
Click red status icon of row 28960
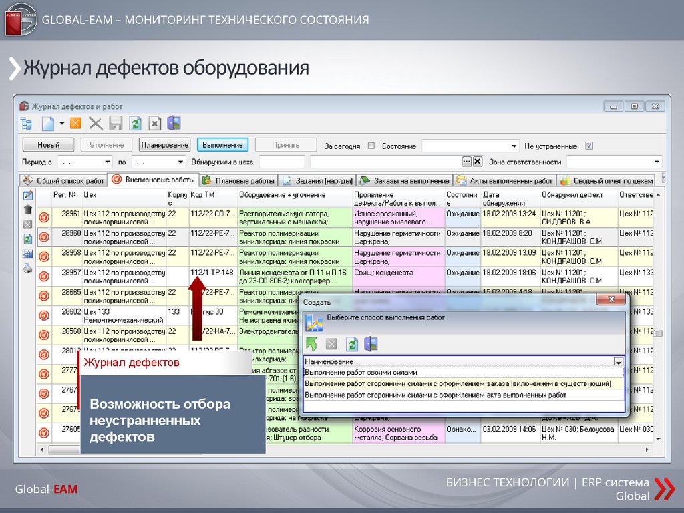point(44,237)
